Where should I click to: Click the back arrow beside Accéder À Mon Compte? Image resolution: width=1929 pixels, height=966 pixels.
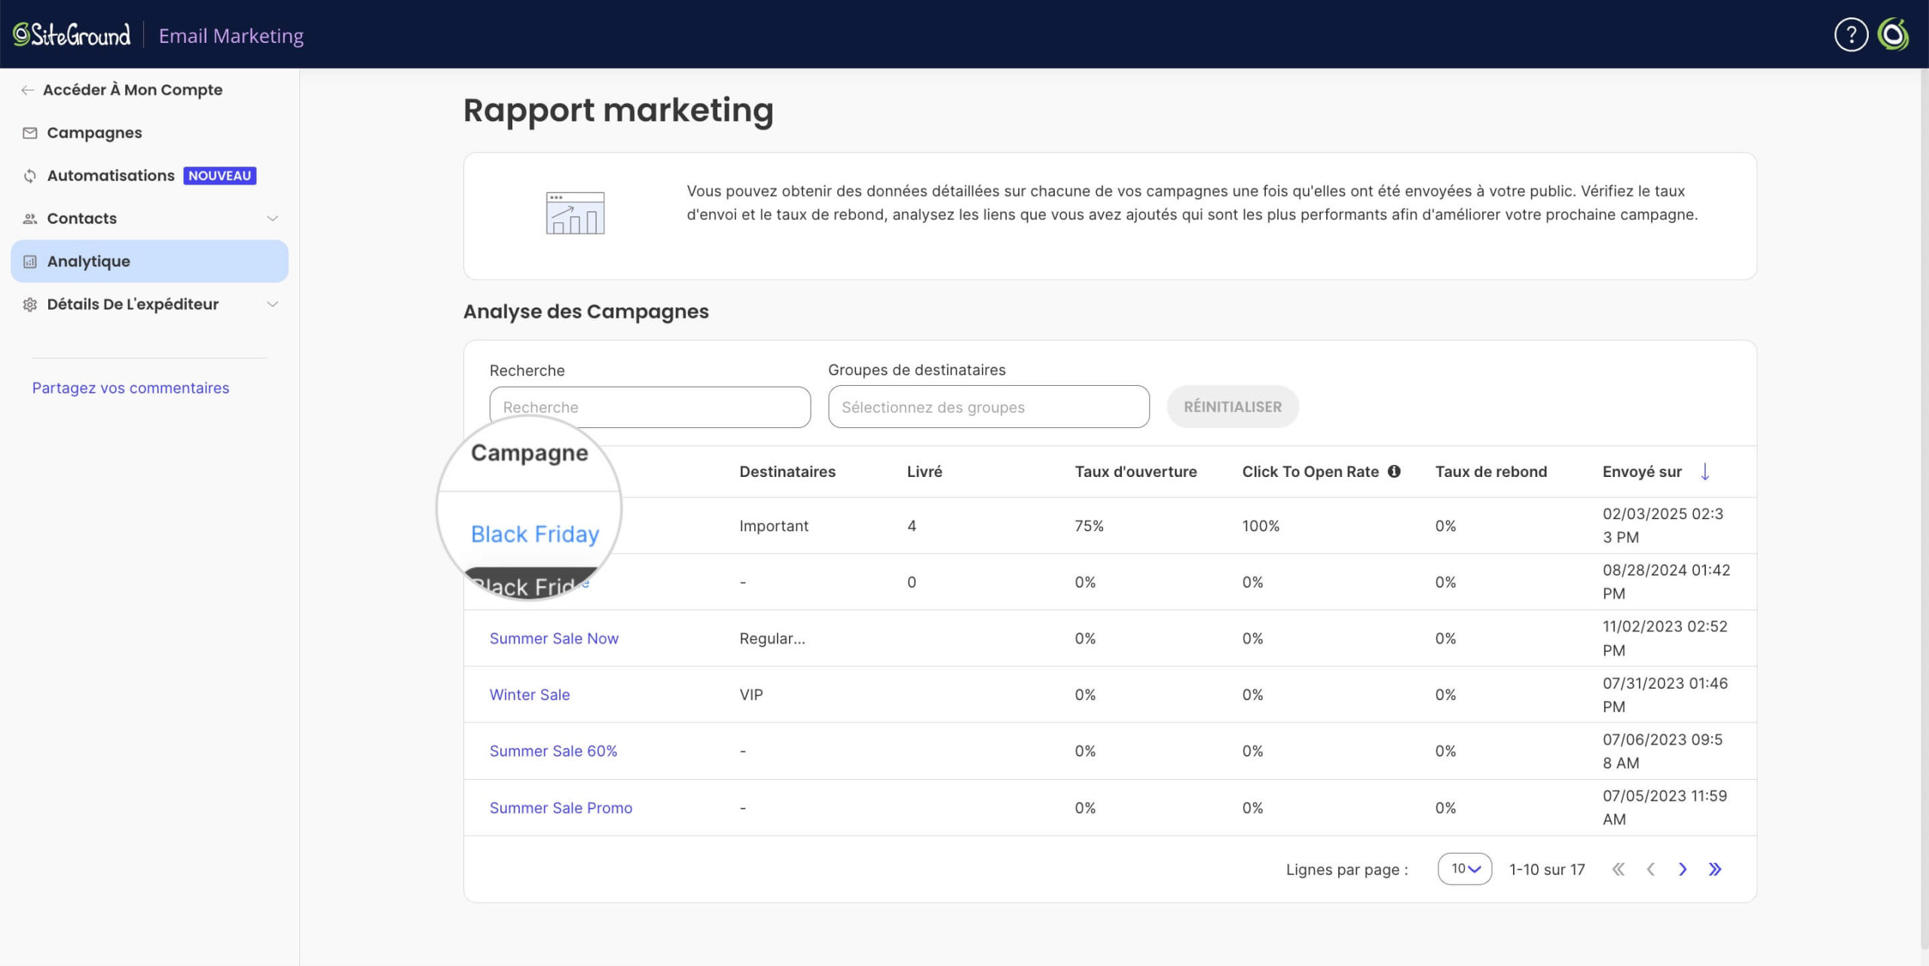27,90
